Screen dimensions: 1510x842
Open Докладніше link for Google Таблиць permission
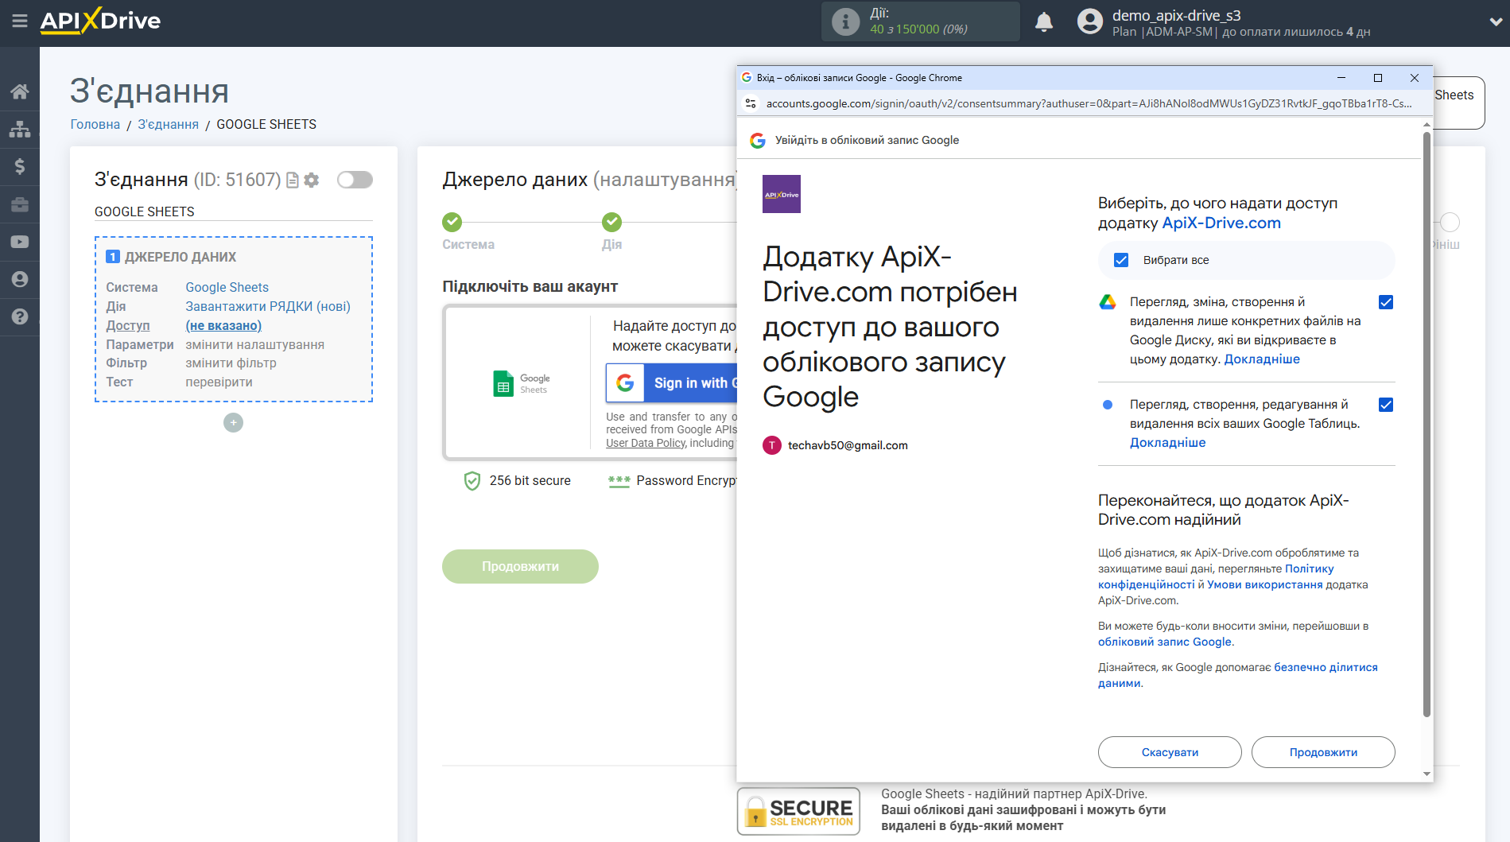1167,443
